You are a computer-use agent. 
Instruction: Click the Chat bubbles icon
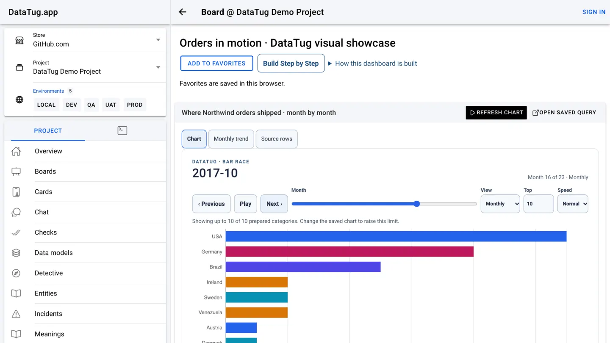tap(16, 212)
